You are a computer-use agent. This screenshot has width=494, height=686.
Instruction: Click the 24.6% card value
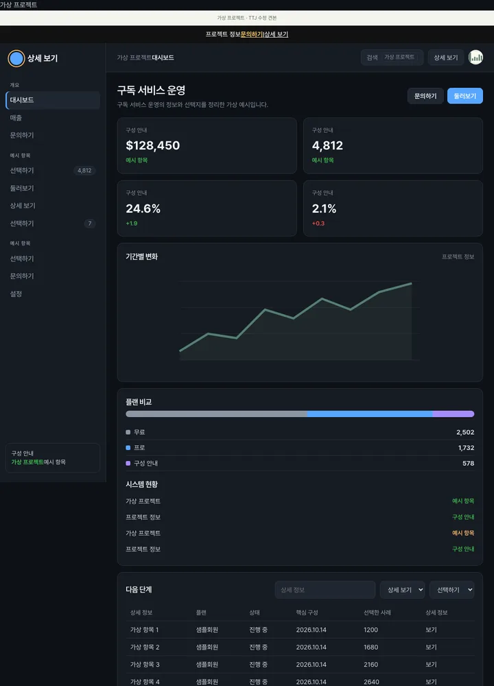coord(143,209)
